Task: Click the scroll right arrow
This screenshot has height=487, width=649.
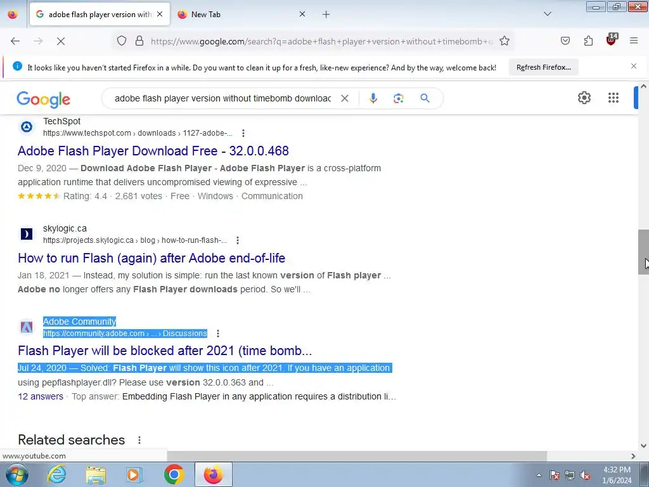Action: pyautogui.click(x=633, y=456)
